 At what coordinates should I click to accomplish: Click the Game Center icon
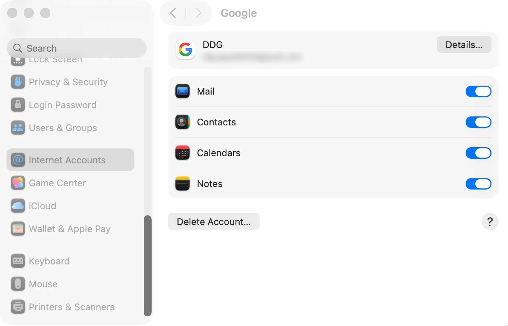18,183
